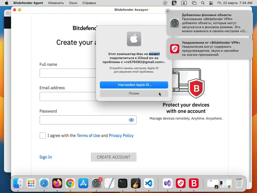
Task: Open the Окно menu
Action: (73, 3)
